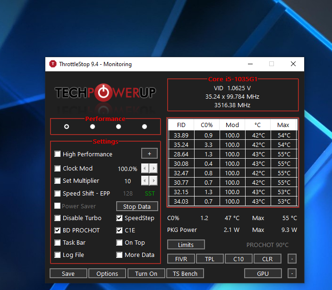Click the plus button beside High Performance

pos(150,154)
